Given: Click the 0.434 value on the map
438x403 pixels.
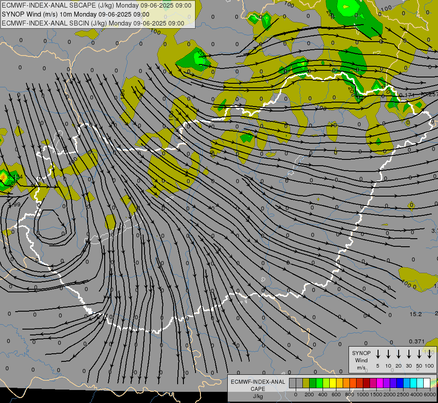Looking at the screenshot, I should 15,177.
